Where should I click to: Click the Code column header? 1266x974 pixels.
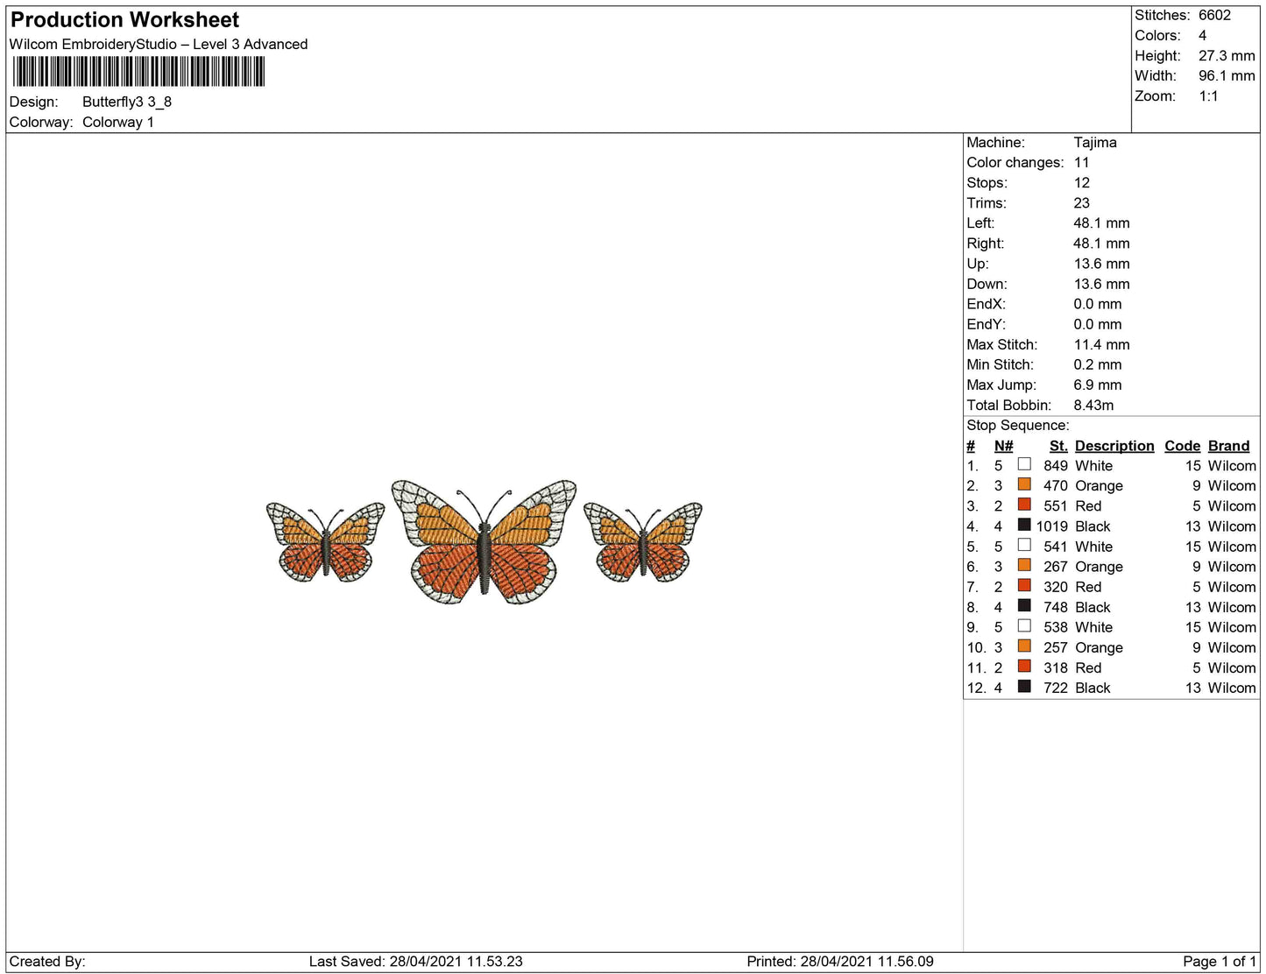point(1182,446)
